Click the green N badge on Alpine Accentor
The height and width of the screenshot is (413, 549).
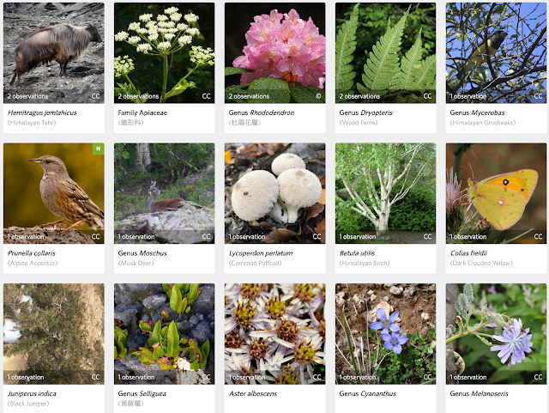99,149
